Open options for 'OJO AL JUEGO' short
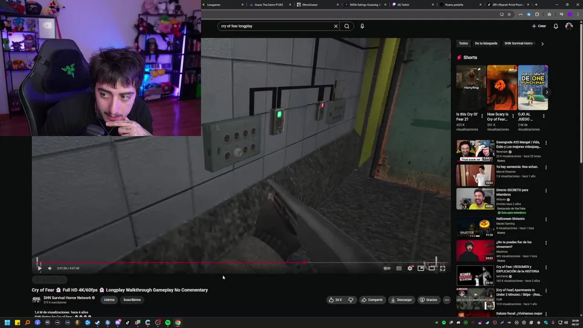 pyautogui.click(x=544, y=116)
